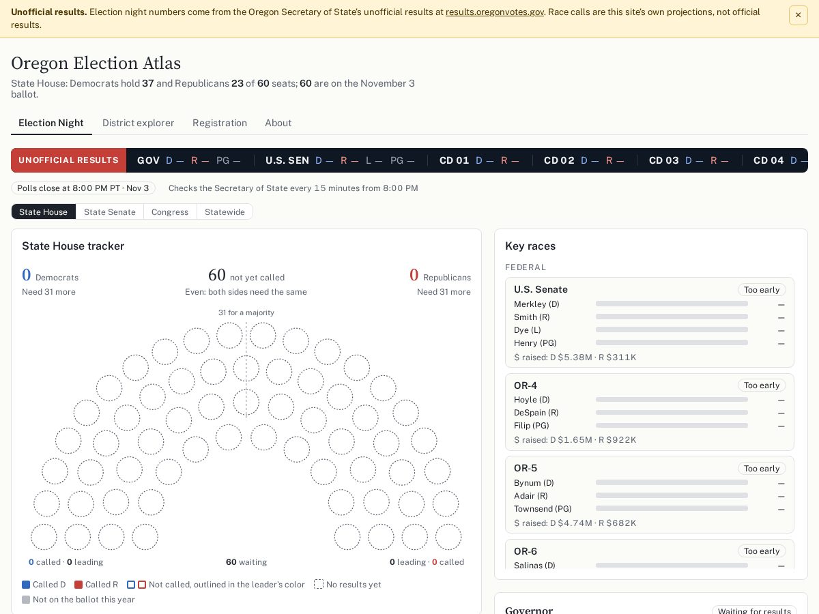Click the Too early badge on OR-5
Screen dimensions: 819x614
pyautogui.click(x=762, y=469)
